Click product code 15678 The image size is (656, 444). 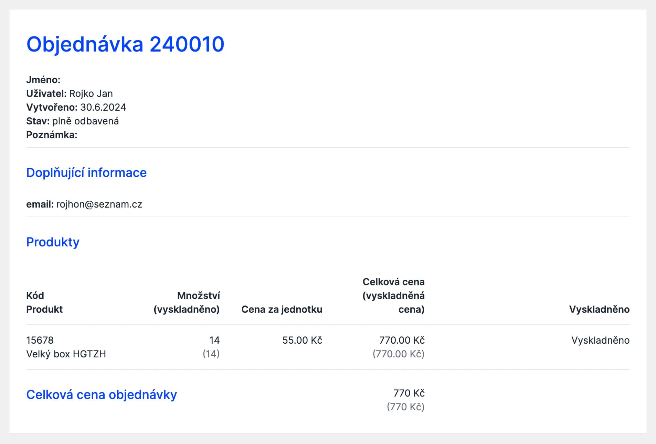coord(40,340)
